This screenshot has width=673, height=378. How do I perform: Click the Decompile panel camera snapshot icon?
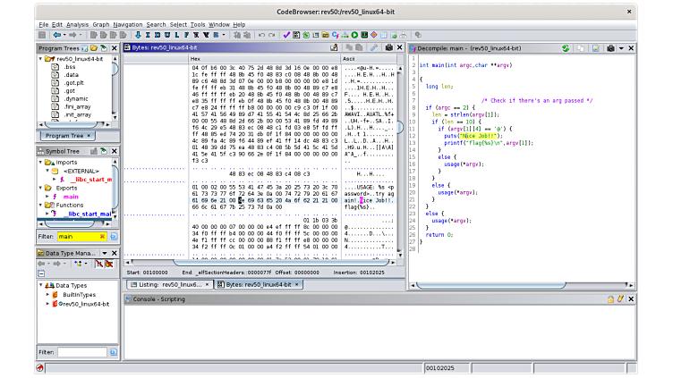coord(610,48)
